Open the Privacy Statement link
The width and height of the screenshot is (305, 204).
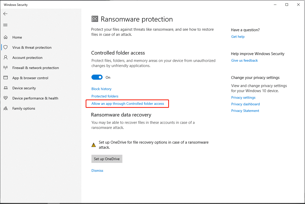245,111
